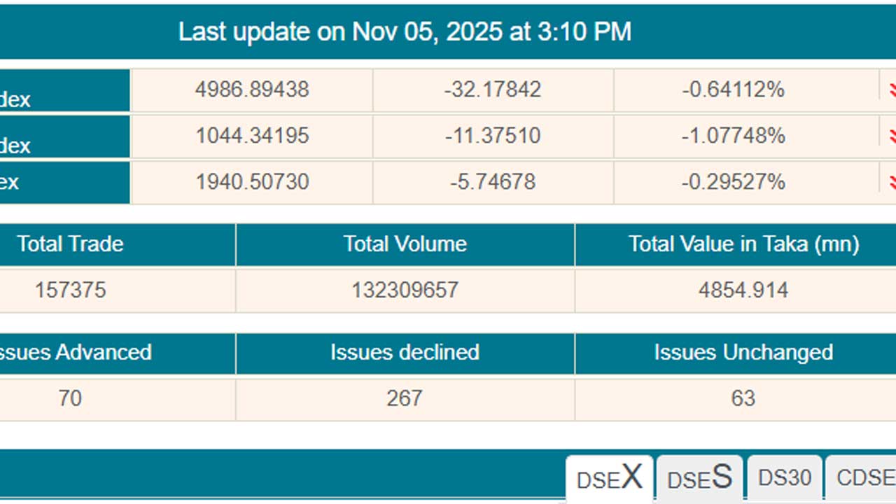Click the 1940.50730 index value
Screen dimensions: 896x504
252,182
